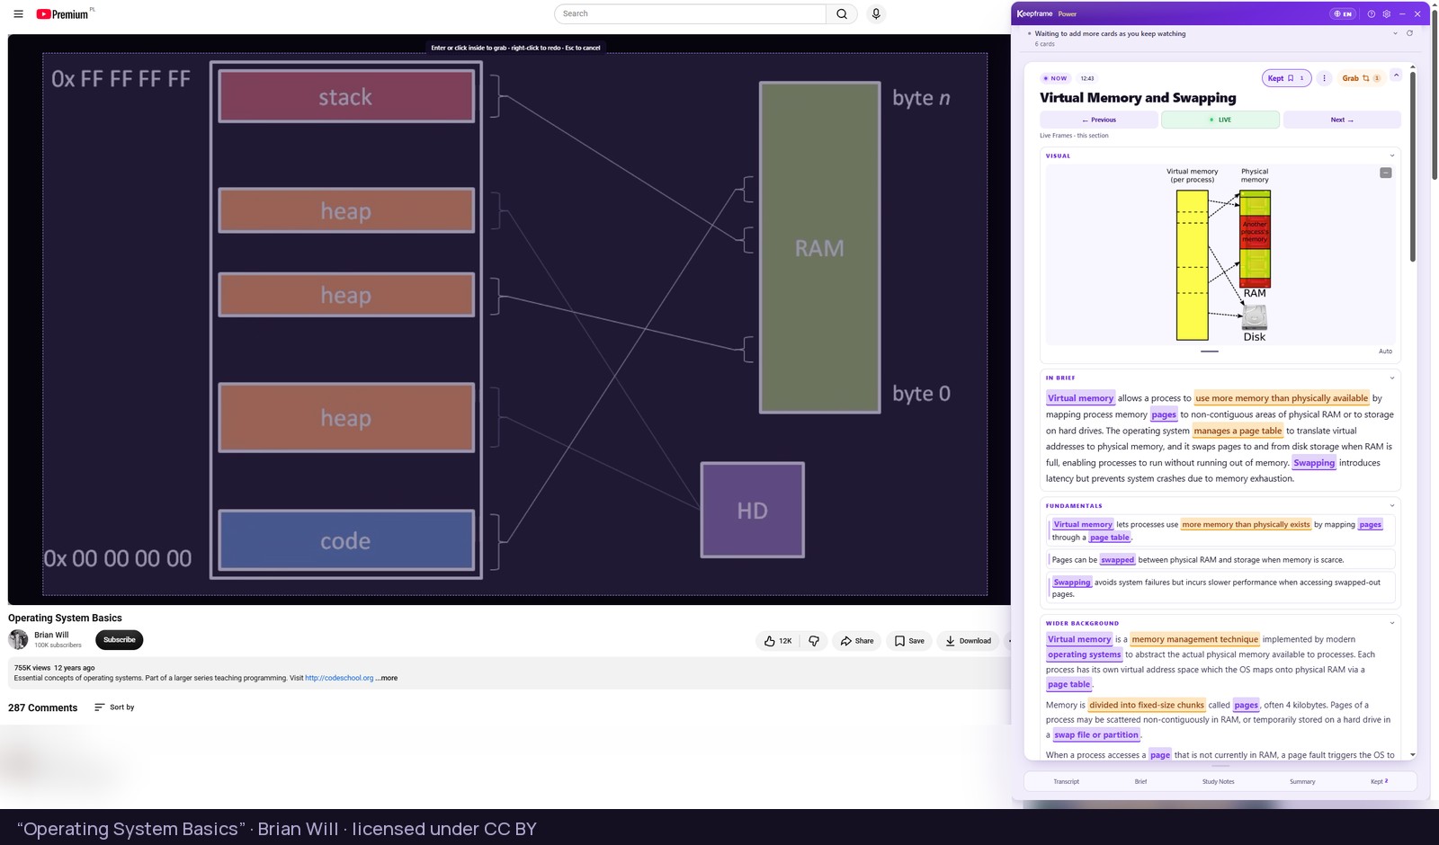Screen dimensions: 1439x845
Task: Change Keepframe language via EN selector
Action: tap(1343, 13)
